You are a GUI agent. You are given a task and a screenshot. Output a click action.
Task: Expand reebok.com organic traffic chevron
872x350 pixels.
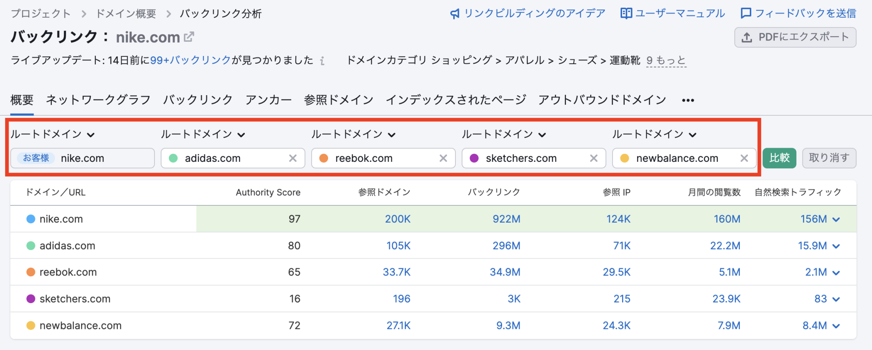click(836, 273)
